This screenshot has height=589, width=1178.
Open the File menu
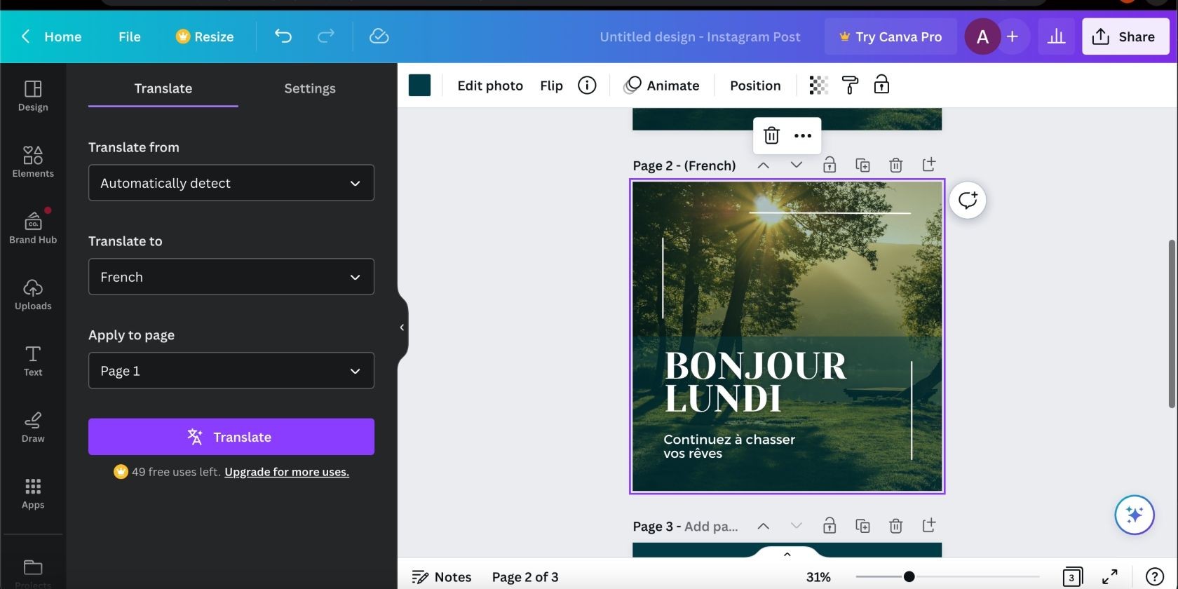coord(130,36)
